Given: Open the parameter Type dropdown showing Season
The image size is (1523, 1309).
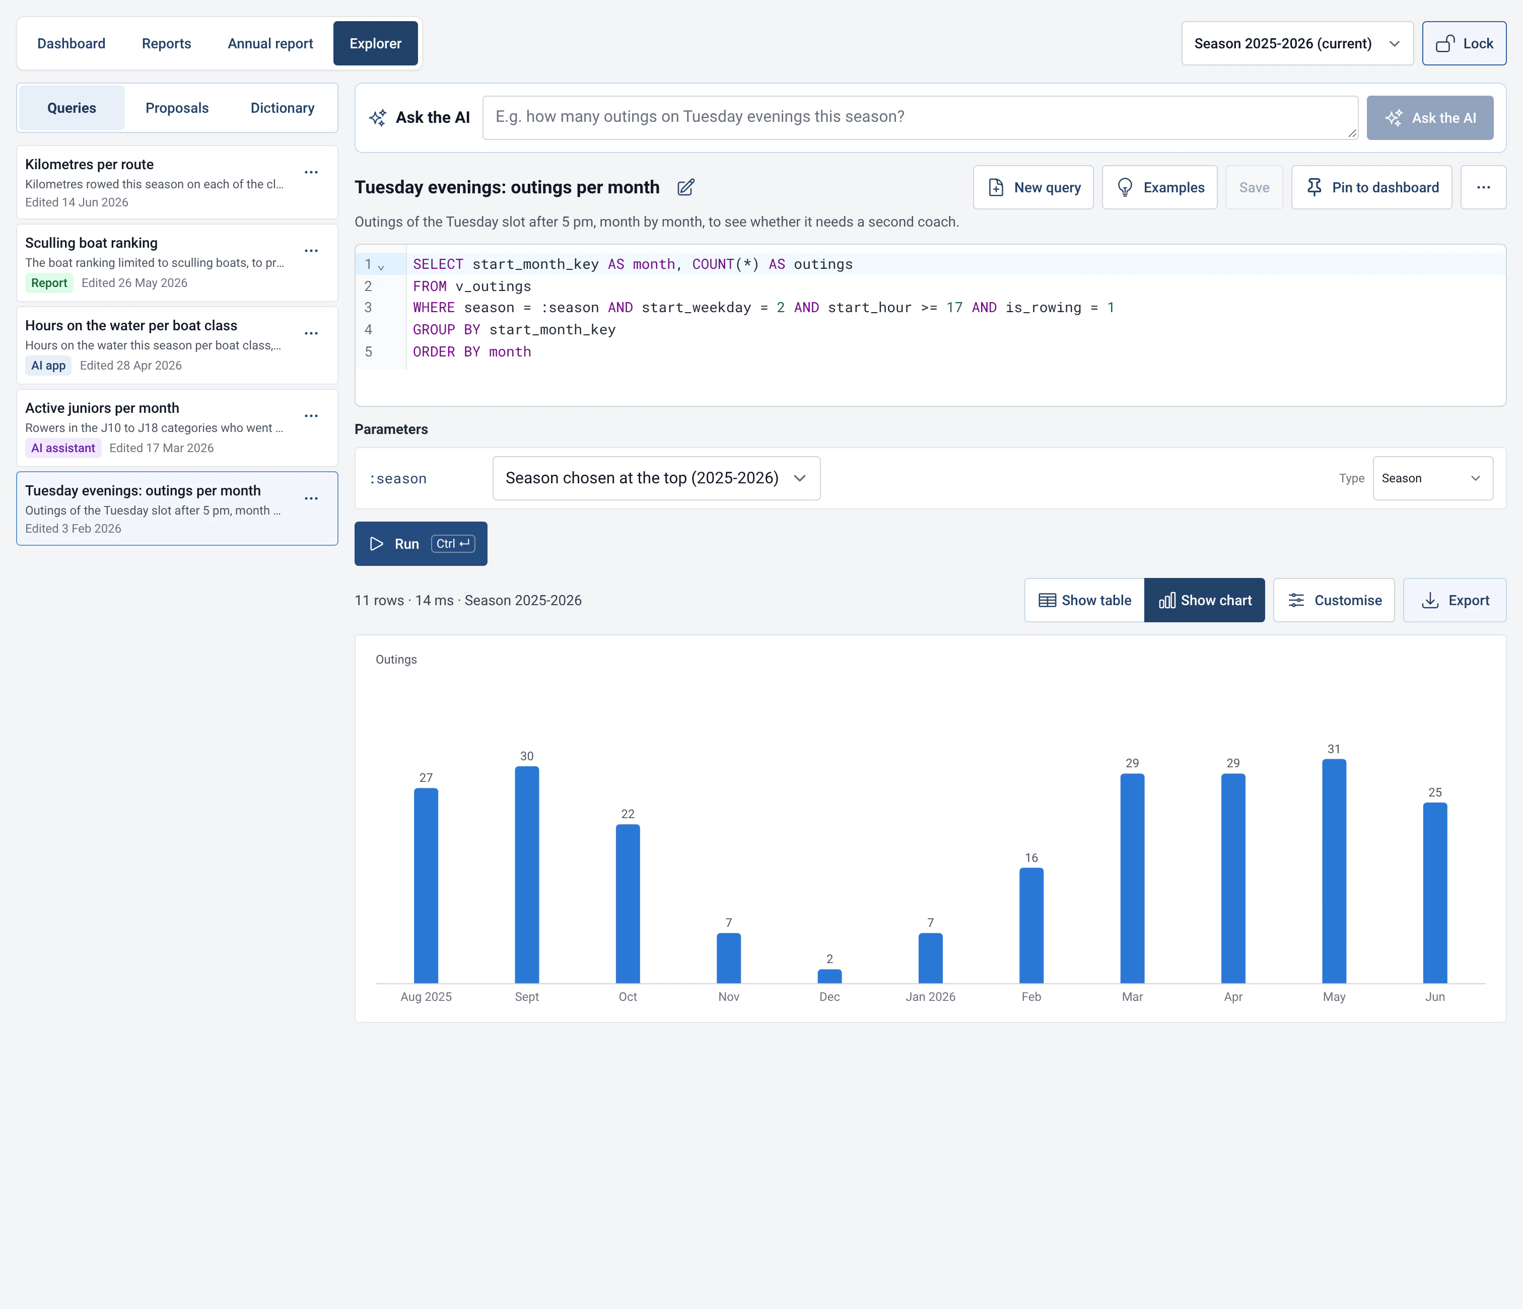Looking at the screenshot, I should pyautogui.click(x=1432, y=478).
